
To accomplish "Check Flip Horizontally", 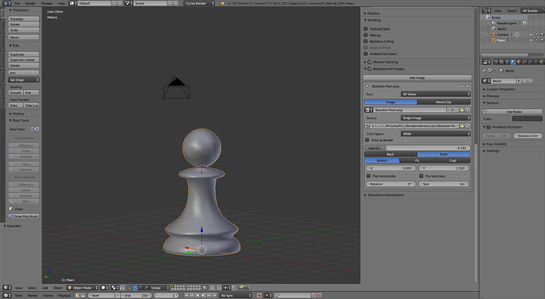I will [368, 176].
